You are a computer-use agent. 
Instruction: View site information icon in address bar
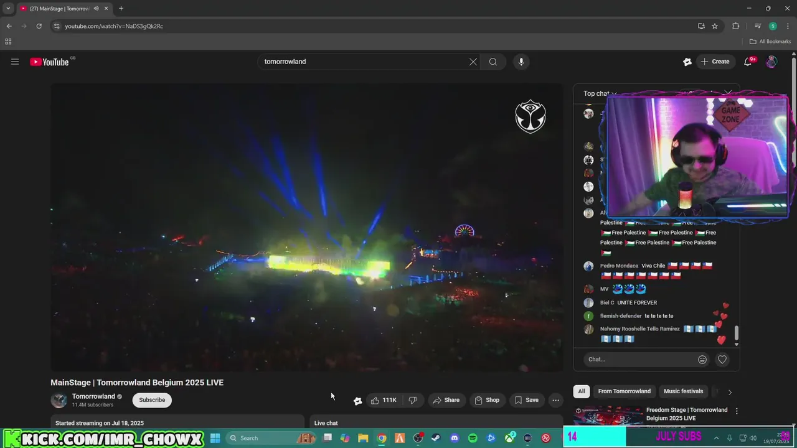[57, 26]
